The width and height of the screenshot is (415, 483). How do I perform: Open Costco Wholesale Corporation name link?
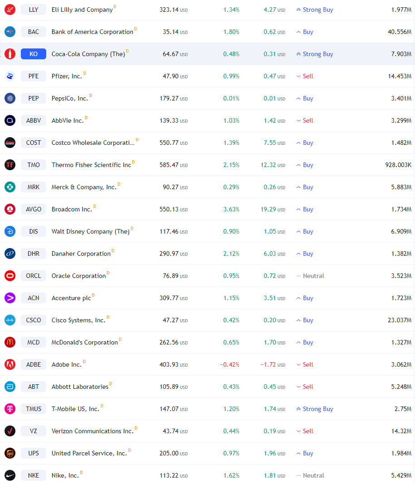(x=93, y=143)
